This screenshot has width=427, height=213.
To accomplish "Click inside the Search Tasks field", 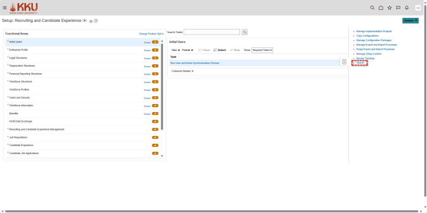I will (x=211, y=32).
